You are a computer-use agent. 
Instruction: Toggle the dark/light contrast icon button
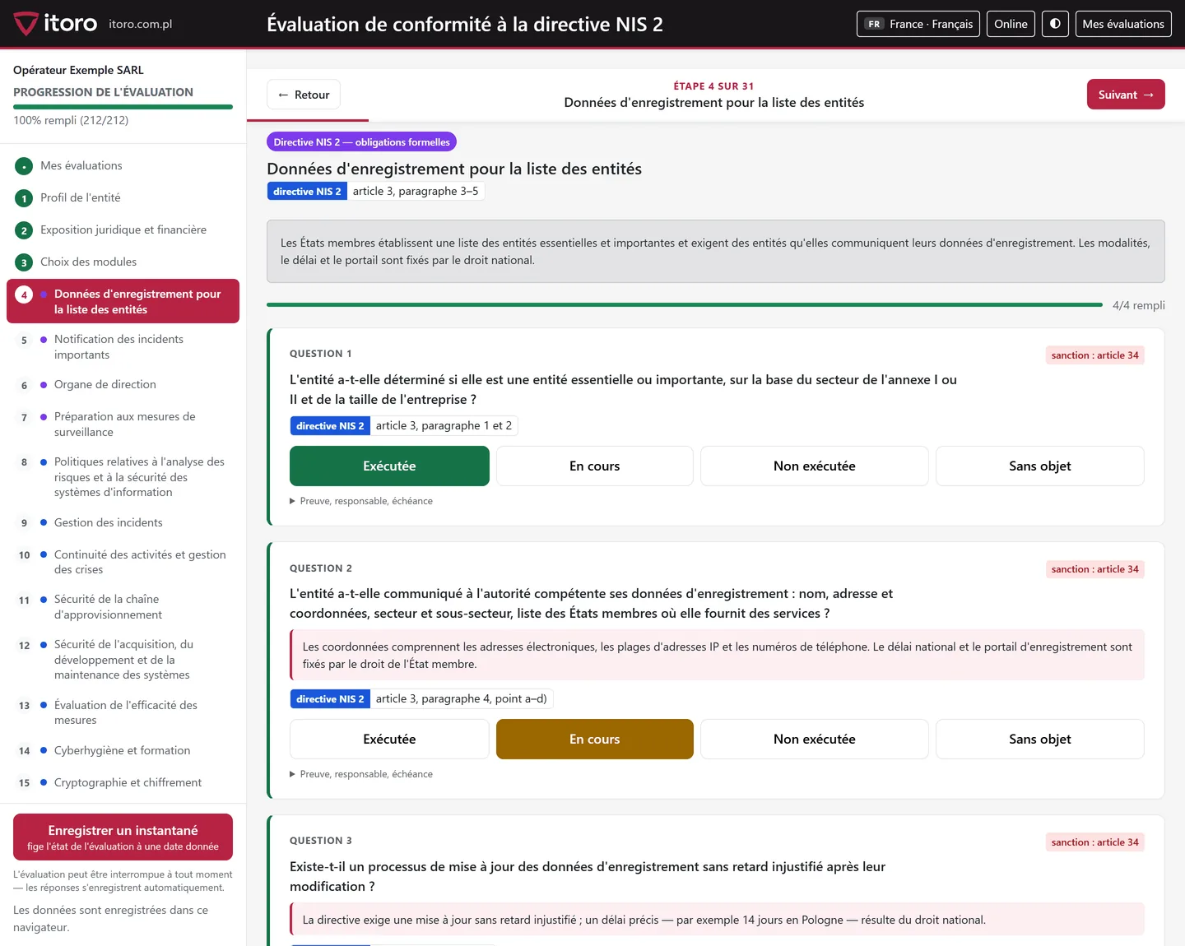click(x=1055, y=24)
